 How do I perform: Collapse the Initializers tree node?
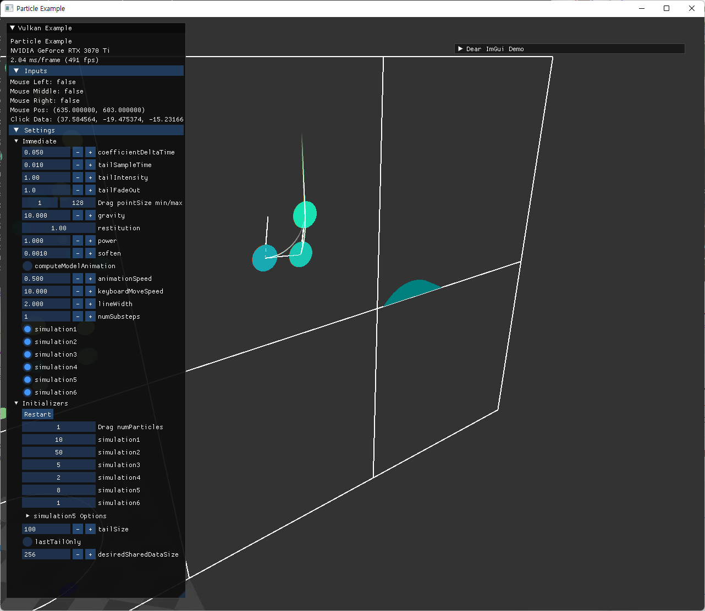16,403
